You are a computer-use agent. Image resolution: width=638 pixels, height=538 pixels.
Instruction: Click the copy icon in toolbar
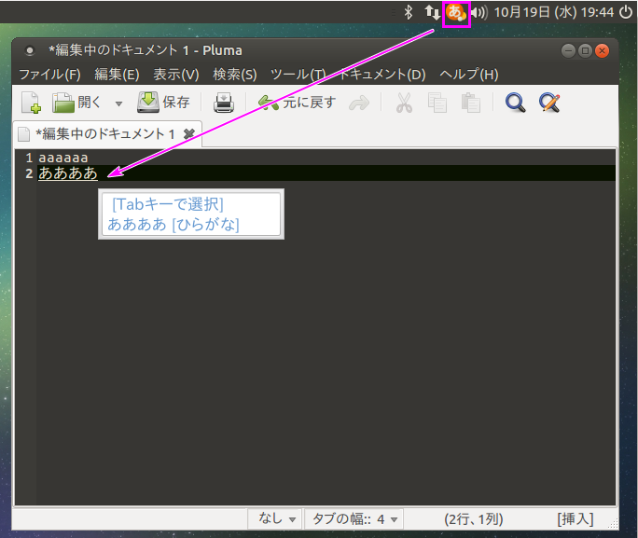(437, 103)
